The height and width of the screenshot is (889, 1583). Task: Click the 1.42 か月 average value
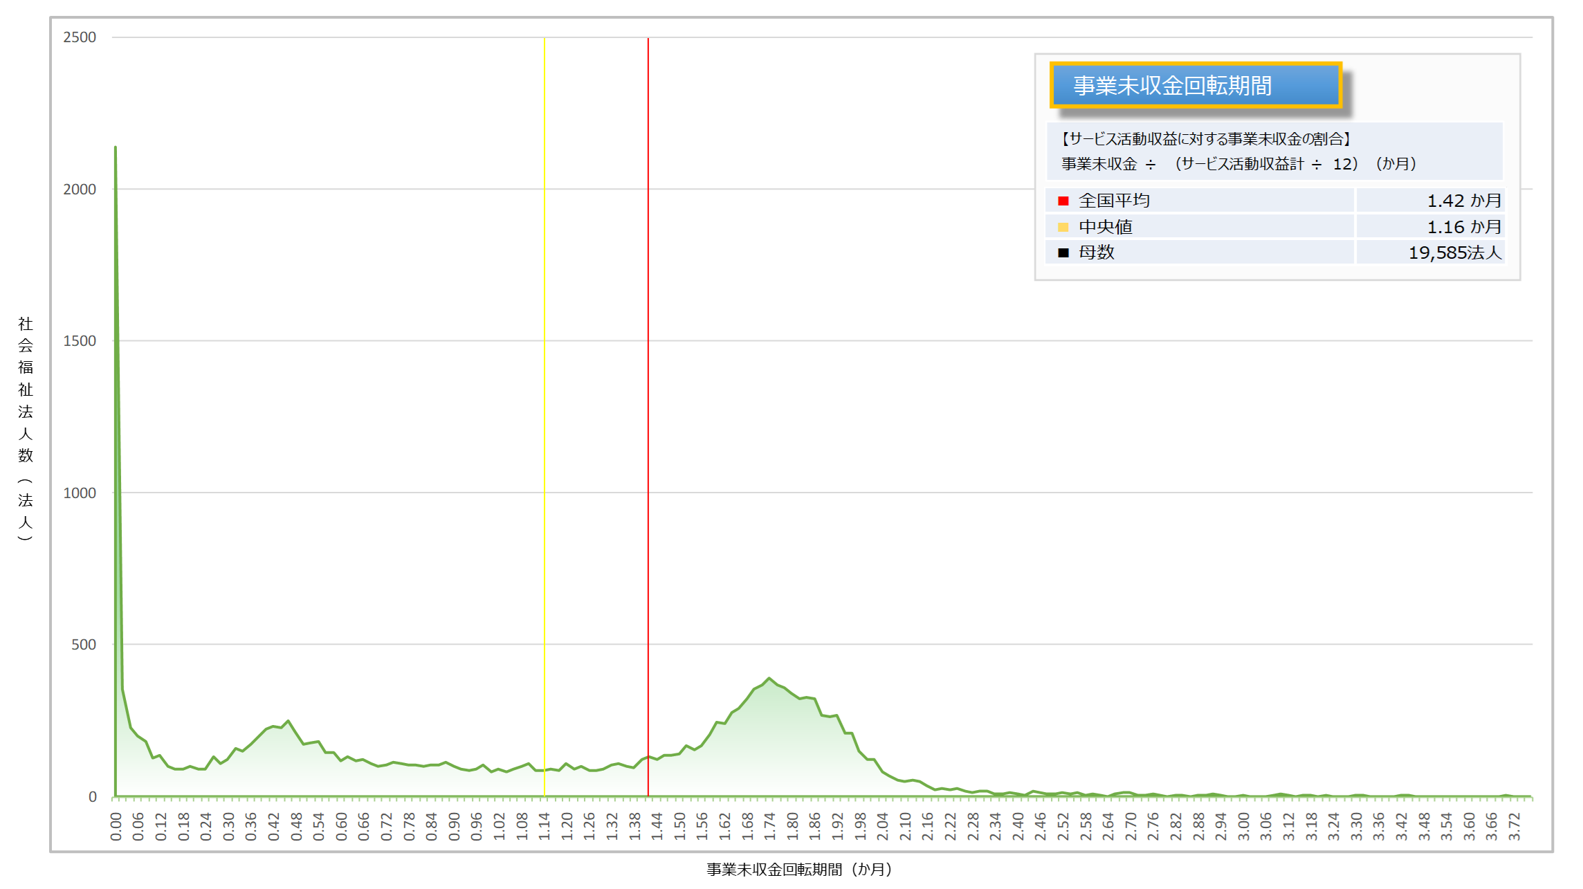click(x=1464, y=201)
